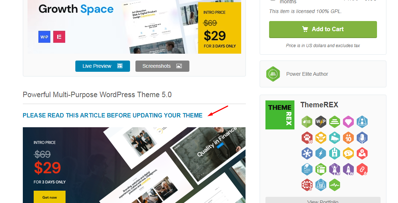Click the Growth Space preview banner image
The image size is (398, 203).
[134, 27]
